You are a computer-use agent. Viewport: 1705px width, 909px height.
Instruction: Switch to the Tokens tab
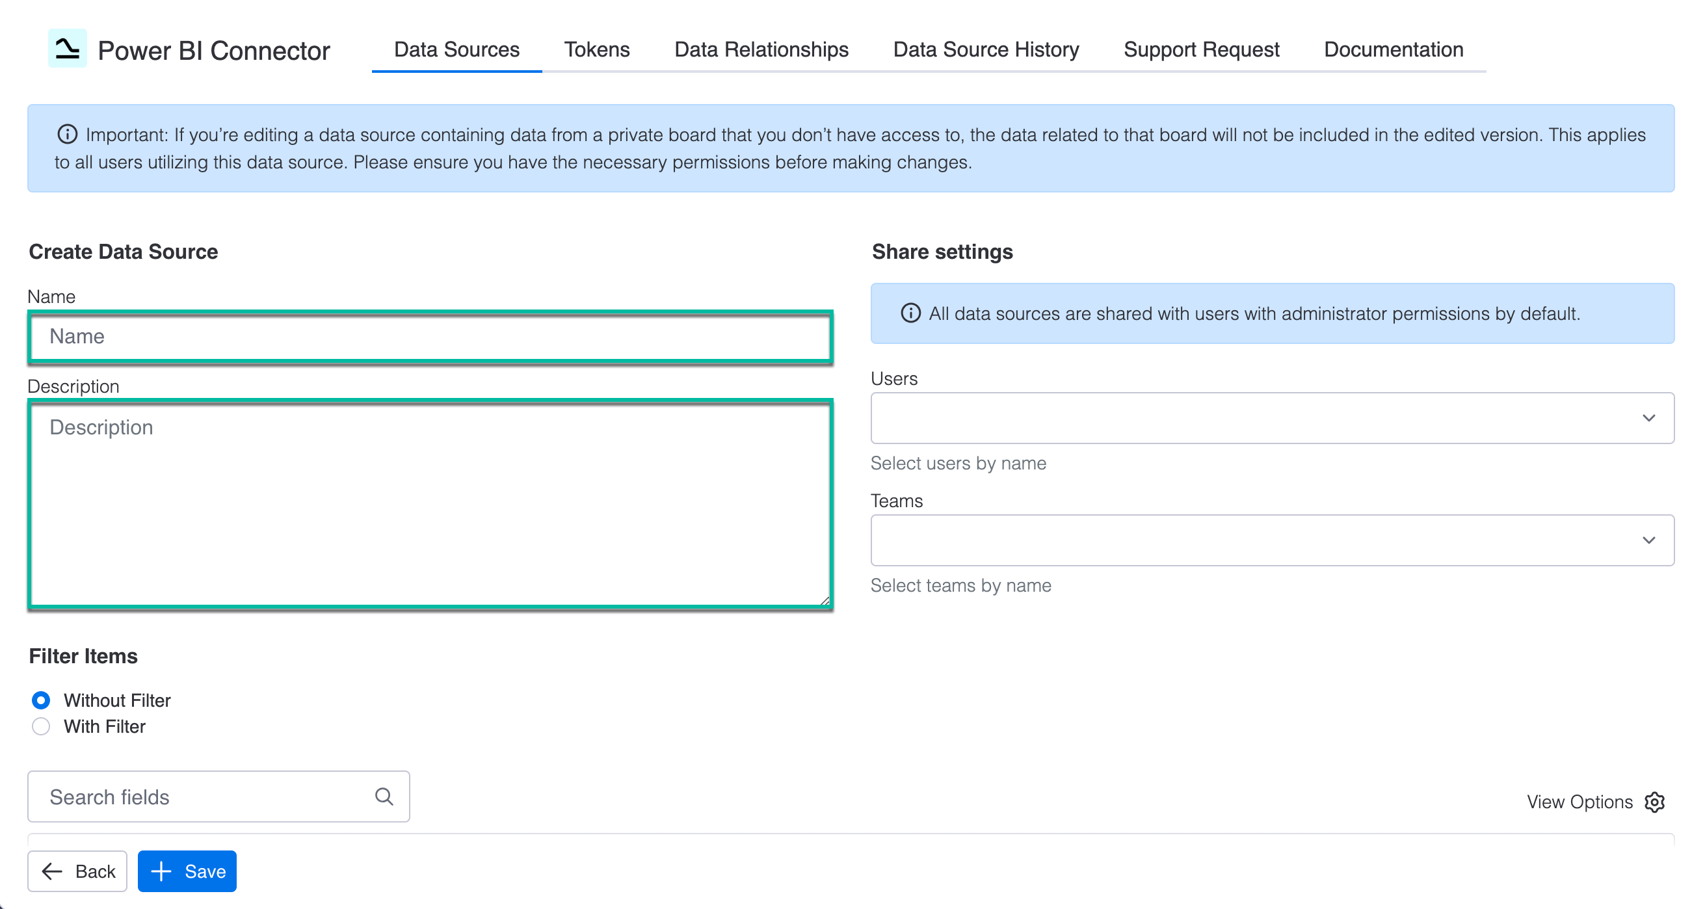pos(596,49)
